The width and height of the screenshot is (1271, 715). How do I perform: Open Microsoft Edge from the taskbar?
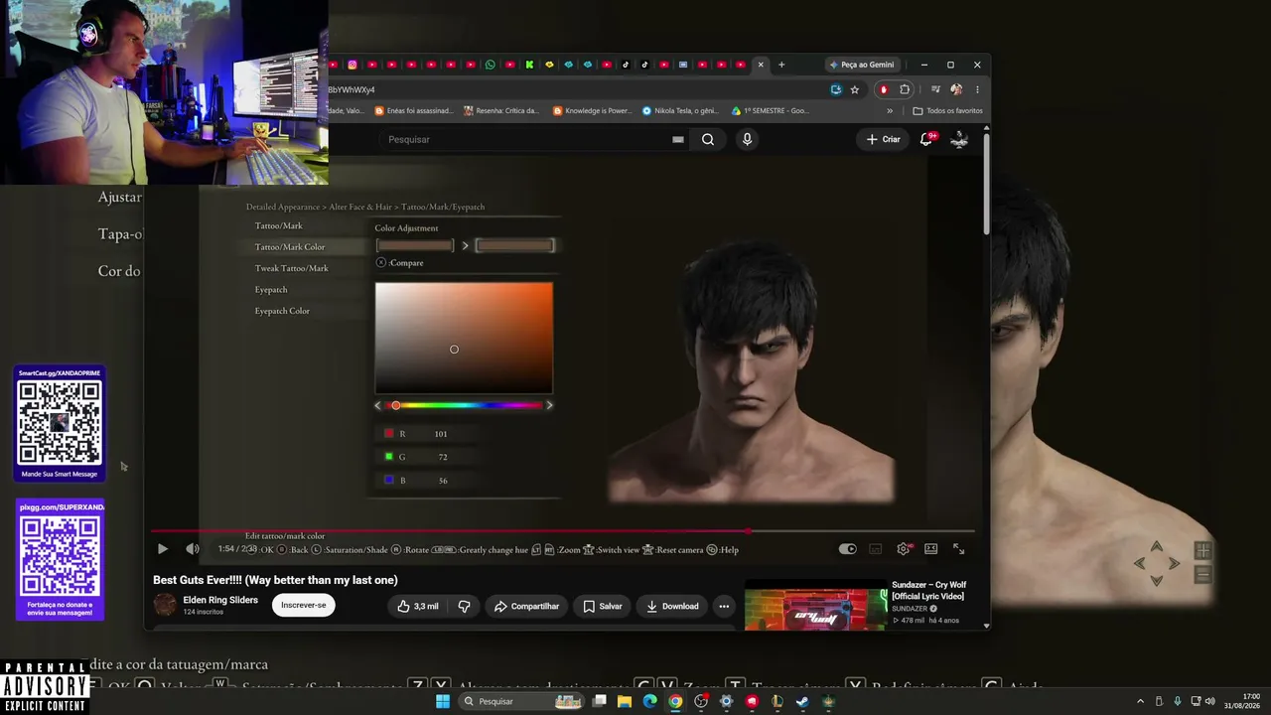(x=649, y=701)
